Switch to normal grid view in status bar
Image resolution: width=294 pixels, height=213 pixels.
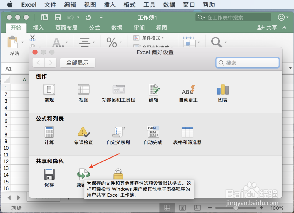click(x=167, y=208)
